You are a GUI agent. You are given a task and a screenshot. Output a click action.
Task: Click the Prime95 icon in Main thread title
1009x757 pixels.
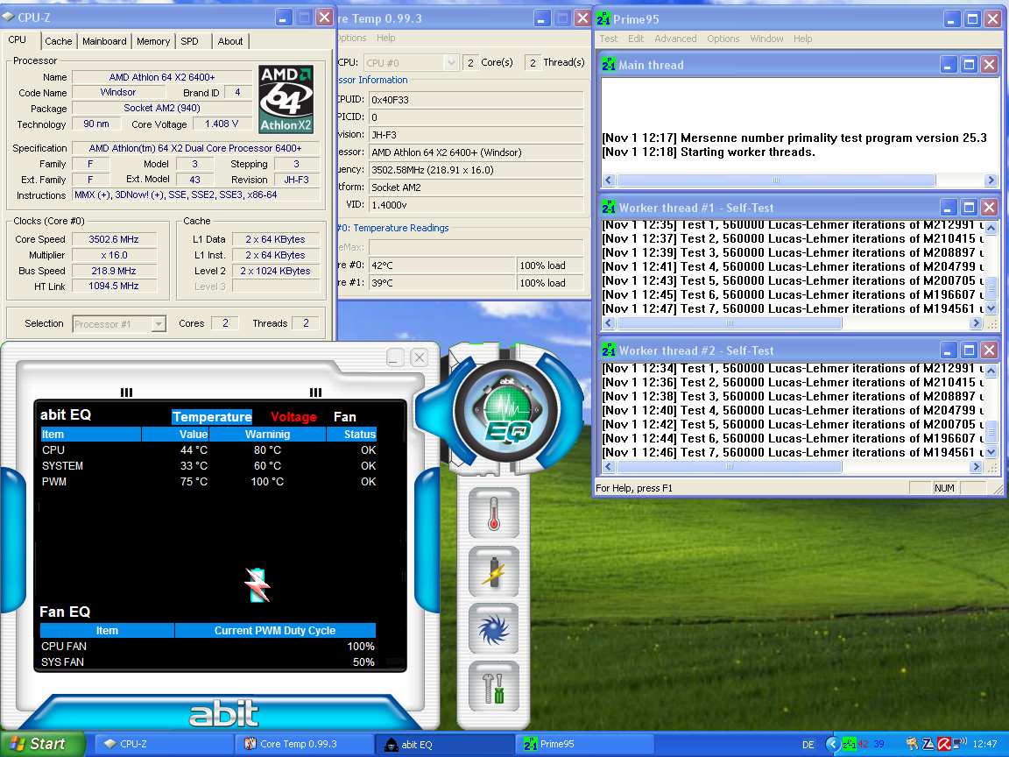(x=608, y=64)
